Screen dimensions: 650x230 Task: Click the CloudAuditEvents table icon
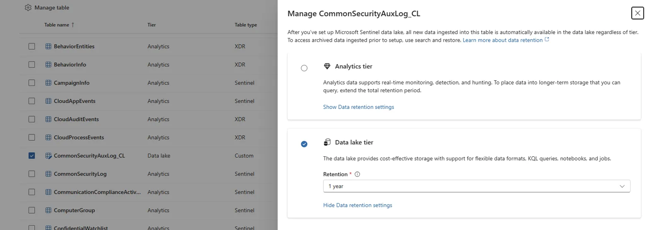tap(49, 119)
